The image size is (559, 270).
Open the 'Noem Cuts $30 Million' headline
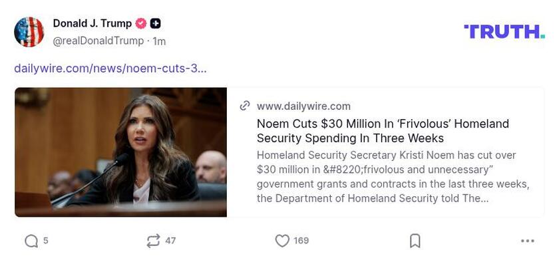pos(383,131)
